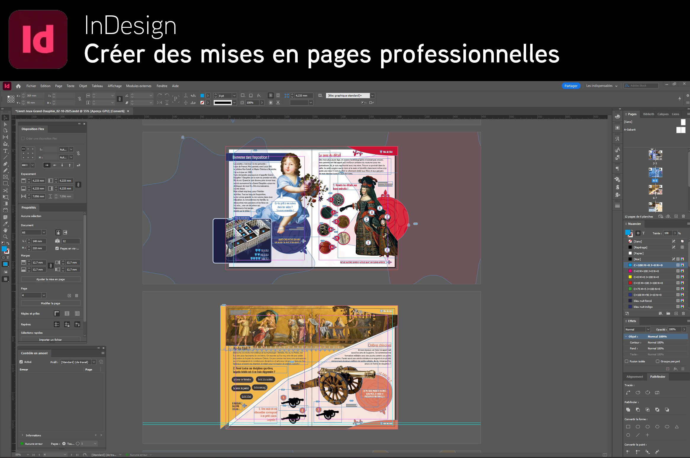
Task: Select the Rectangle Frame tool
Action: click(5, 177)
